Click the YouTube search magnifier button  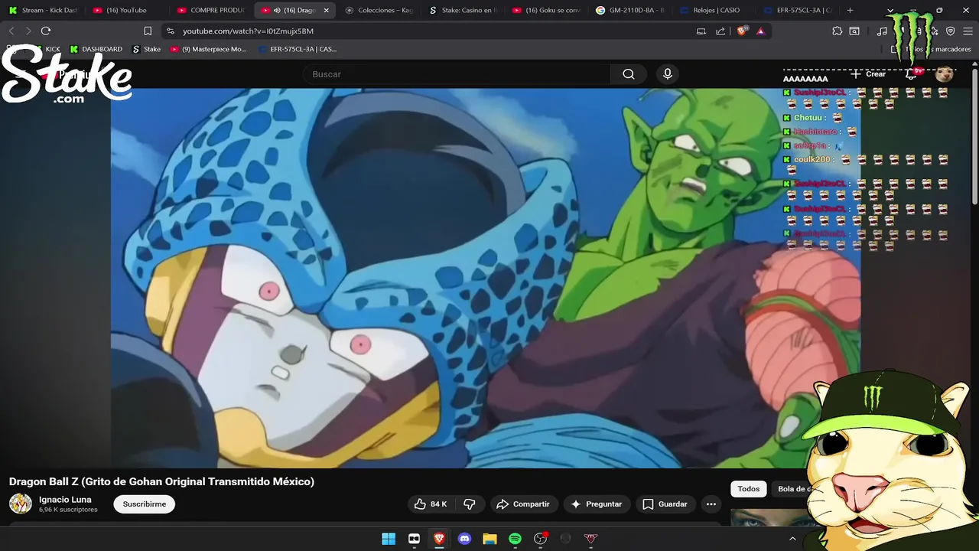tap(629, 74)
